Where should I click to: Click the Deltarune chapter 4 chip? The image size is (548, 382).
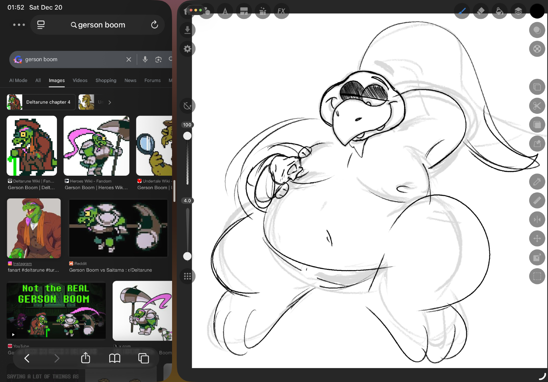tap(41, 102)
